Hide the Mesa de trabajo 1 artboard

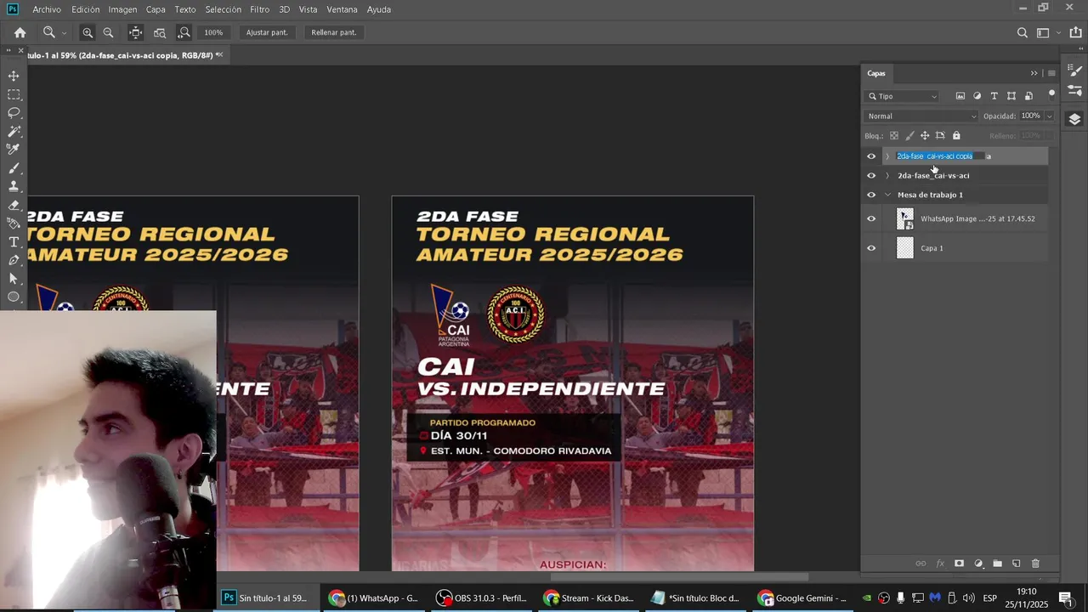871,195
